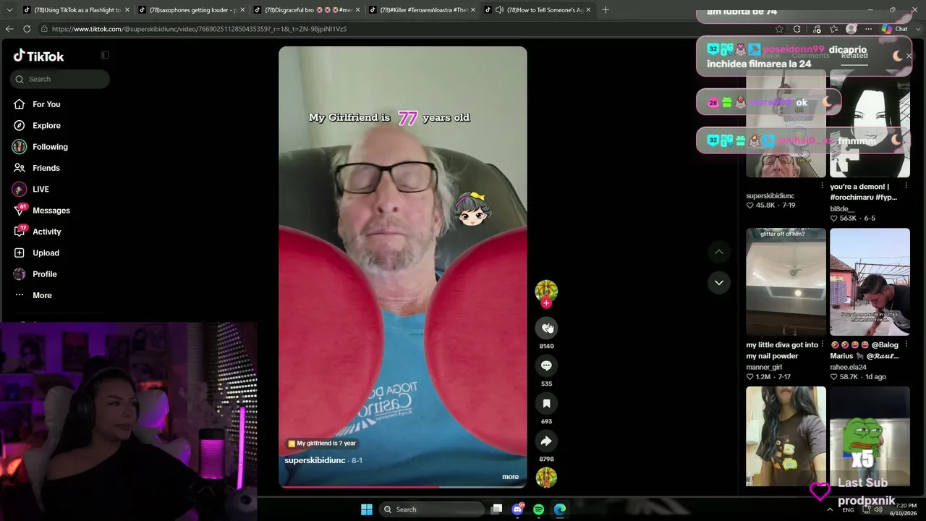Open the Windows Start menu
This screenshot has width=926, height=521.
[367, 509]
